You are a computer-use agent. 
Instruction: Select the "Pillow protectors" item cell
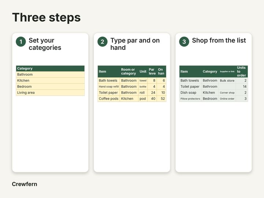point(190,99)
